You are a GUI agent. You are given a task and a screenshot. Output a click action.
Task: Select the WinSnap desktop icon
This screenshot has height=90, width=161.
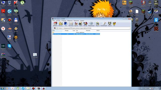click(x=3, y=21)
